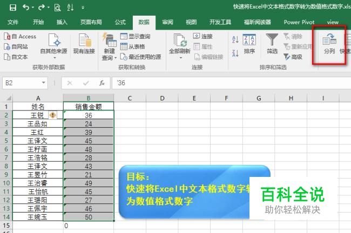This screenshot has width=351, height=233.
Task: Click cell B14 with value 50
Action: [x=89, y=217]
